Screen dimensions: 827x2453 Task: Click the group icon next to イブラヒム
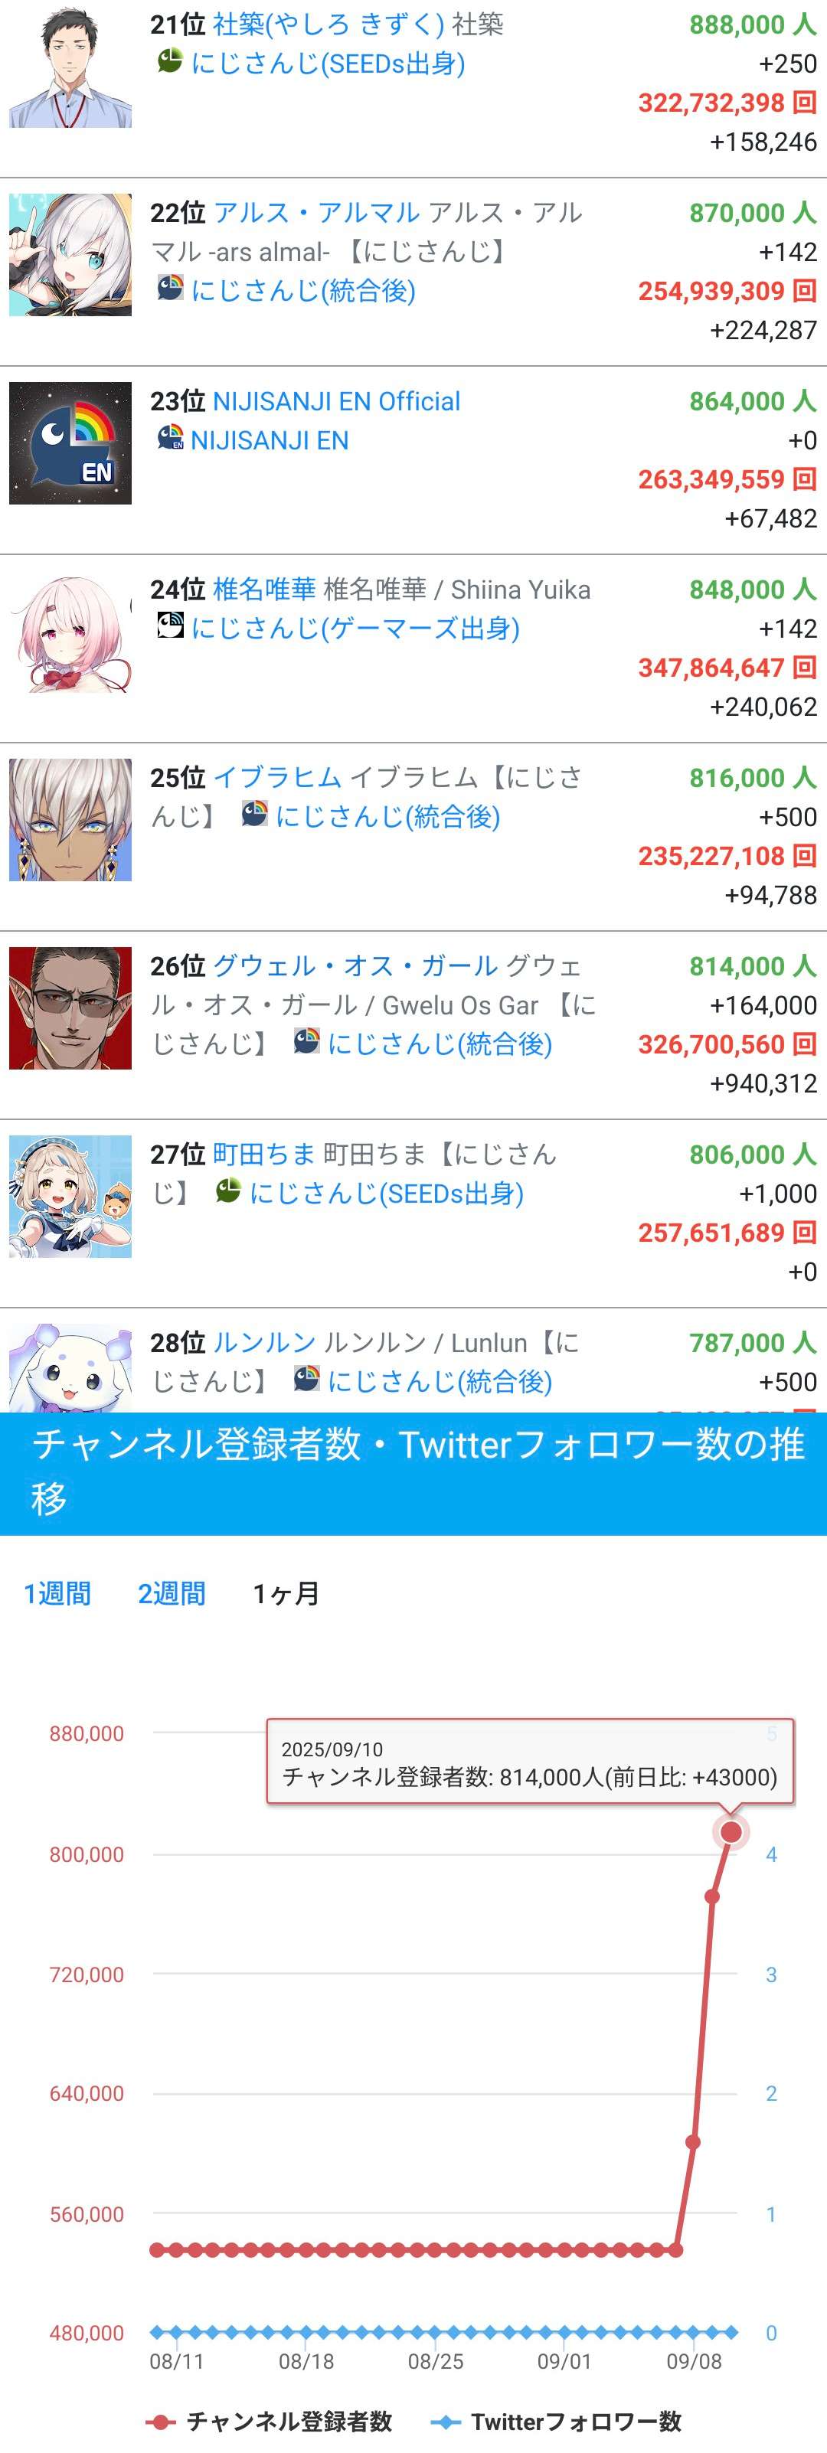(254, 815)
